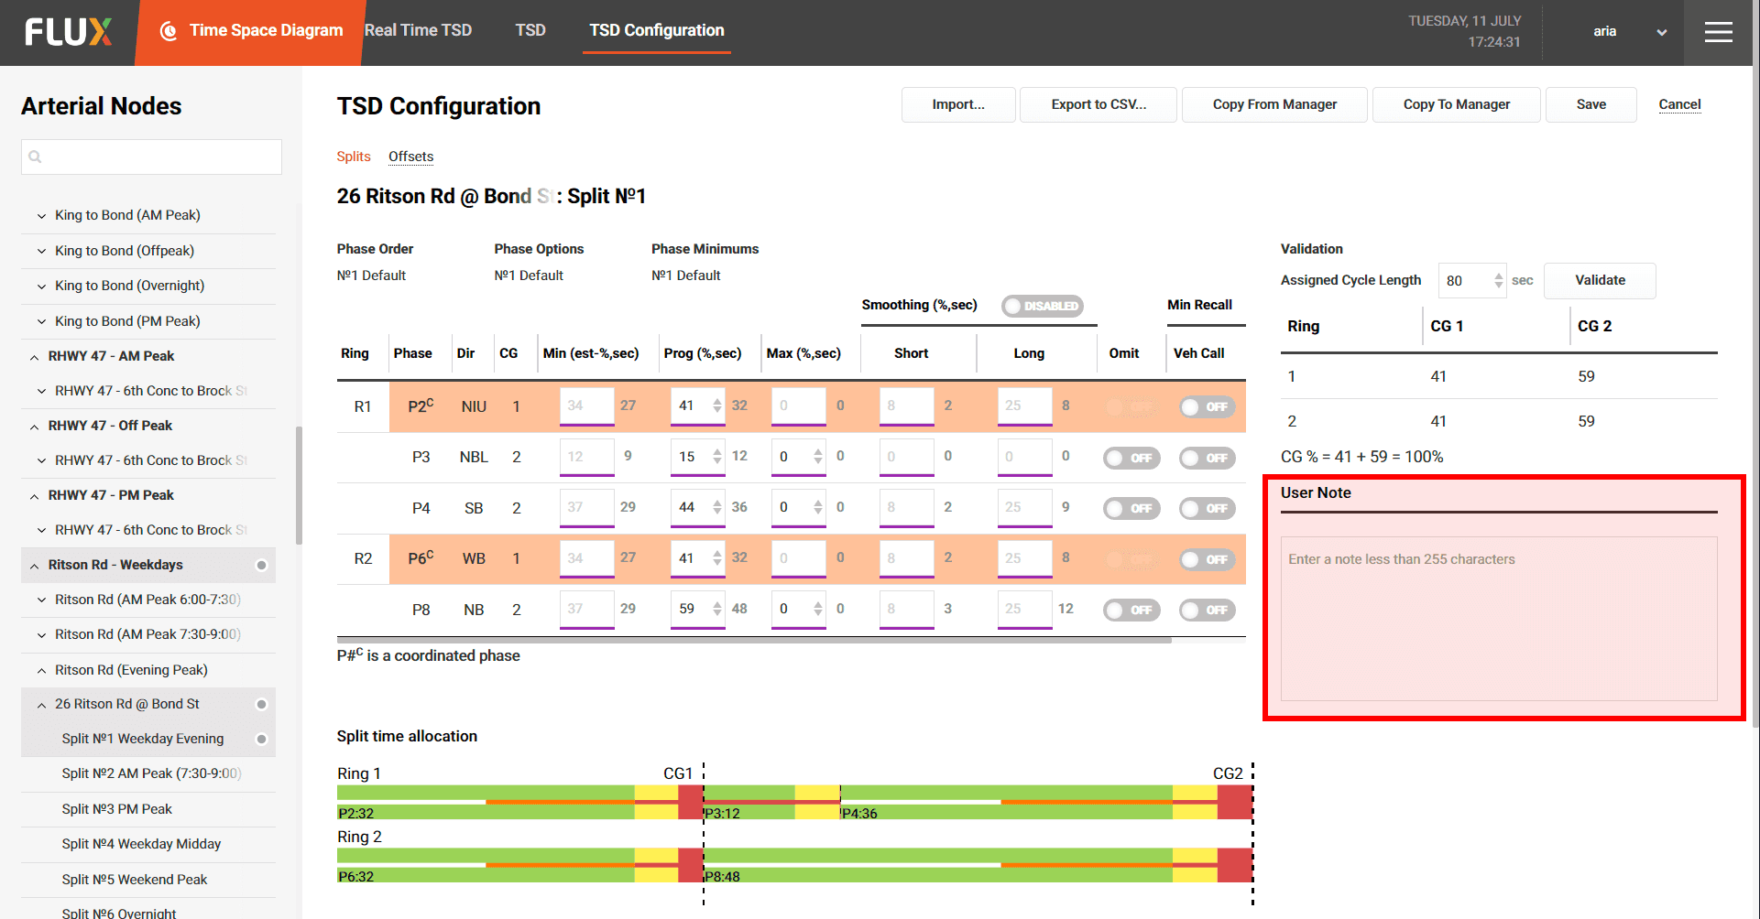Toggle Veh Call switch for P6 row
Screen dimensions: 1760x919
tap(1207, 559)
